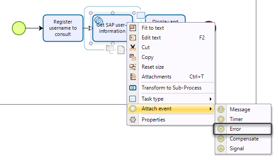Select the green start event circle
Viewport: 278px width, 160px height.
(19, 28)
